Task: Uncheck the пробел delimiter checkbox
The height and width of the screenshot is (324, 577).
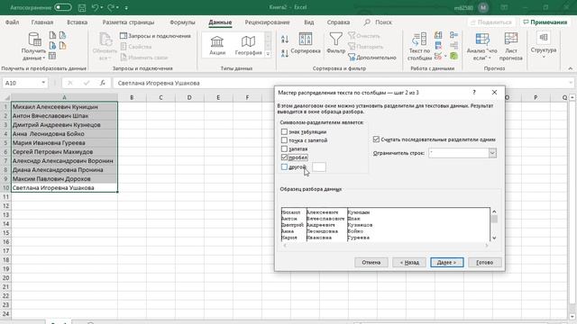Action: tap(284, 157)
